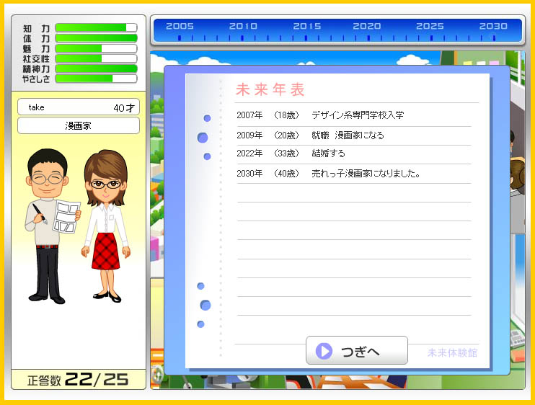Click the 2005 marker on the timeline

(x=180, y=27)
